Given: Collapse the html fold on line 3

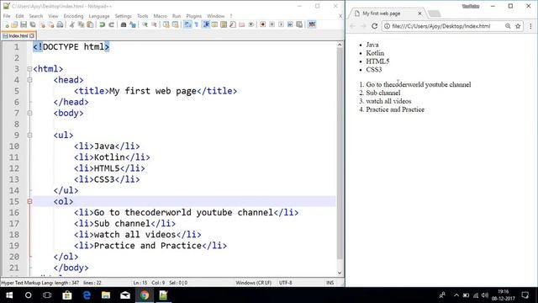Looking at the screenshot, I should point(29,69).
